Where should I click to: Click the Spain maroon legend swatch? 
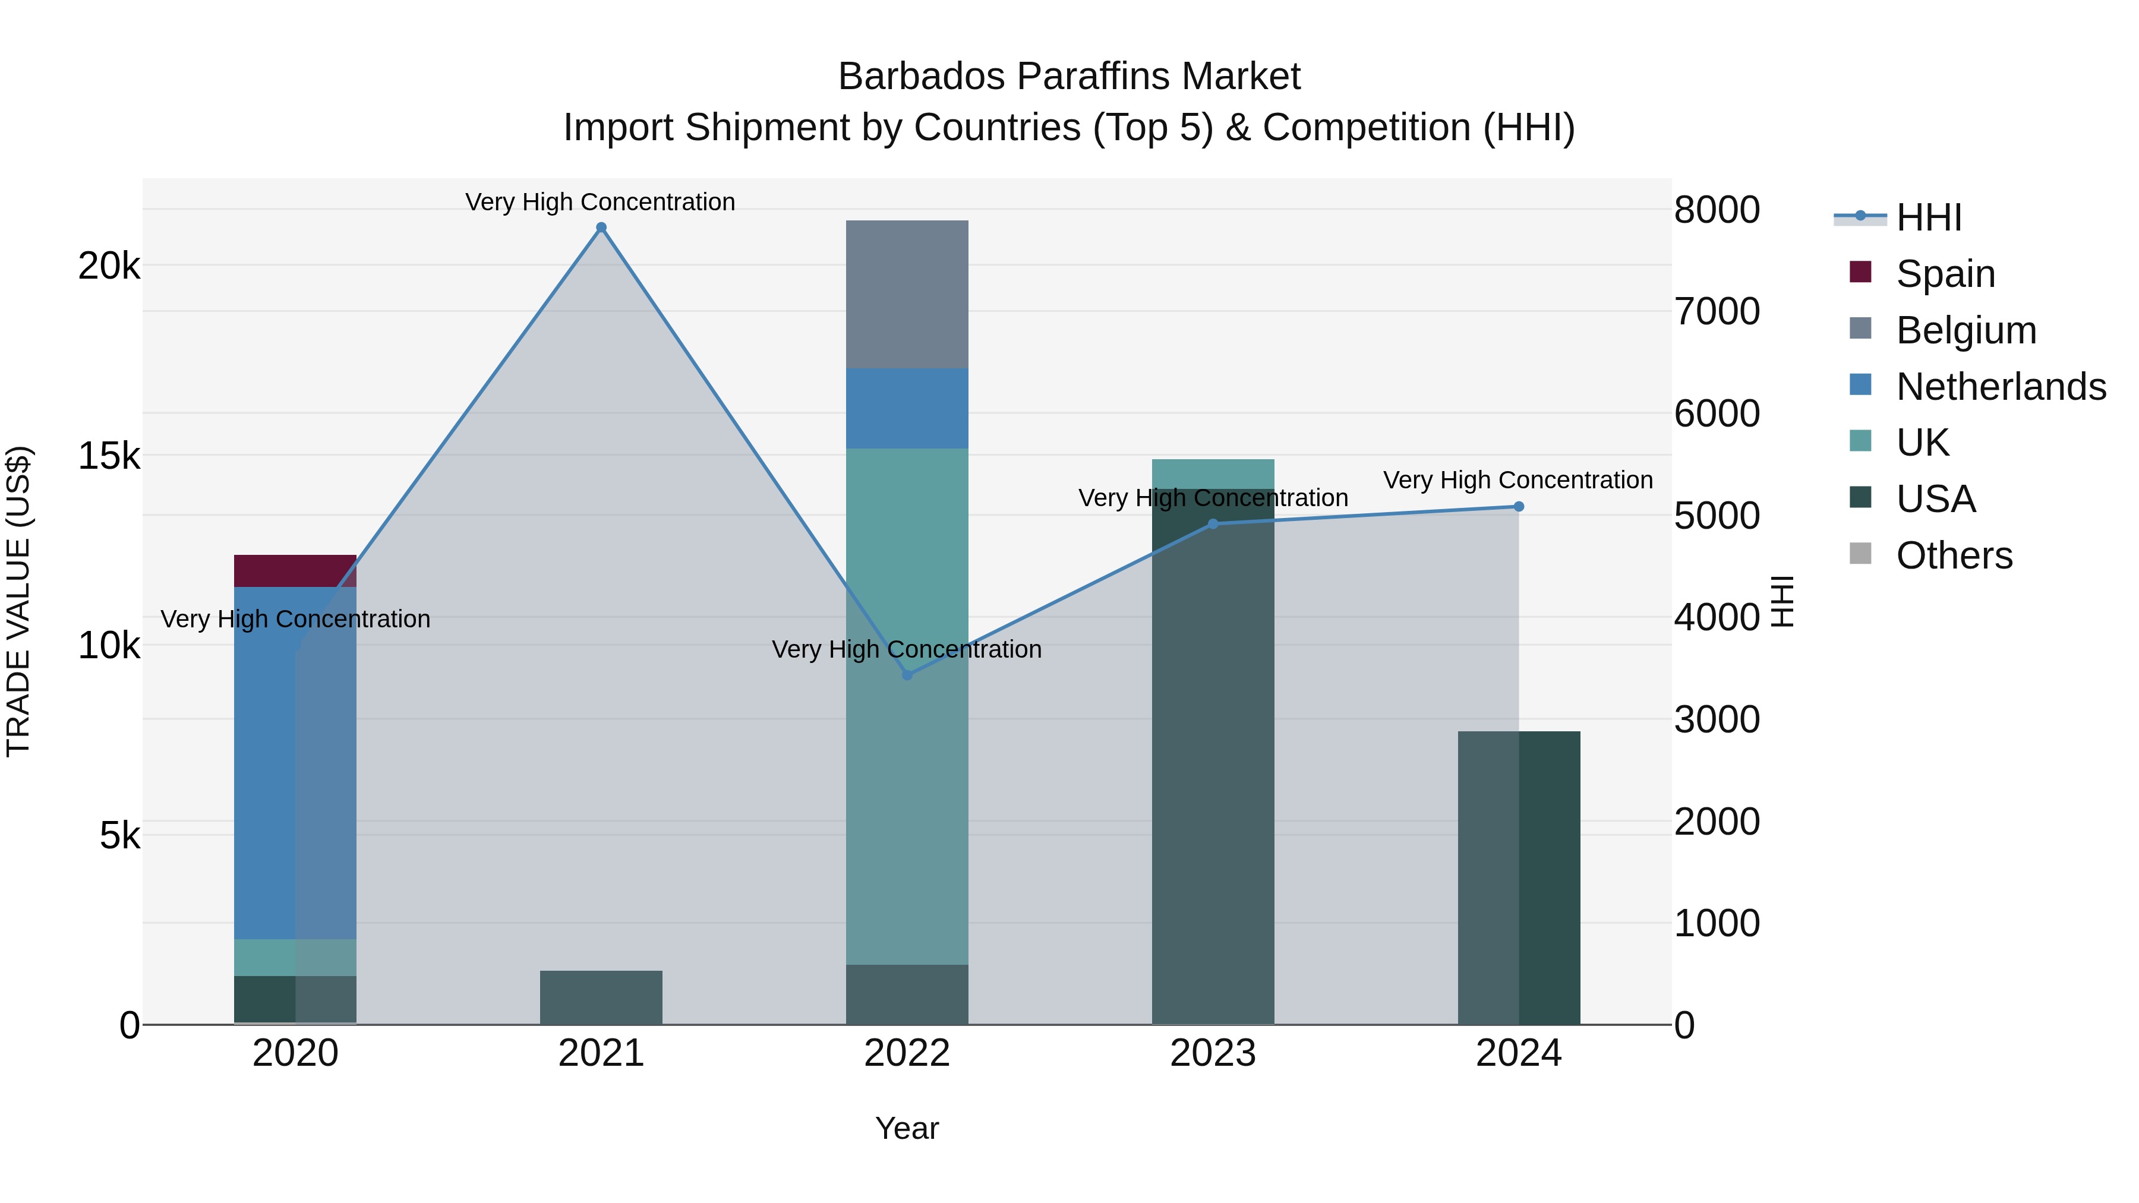(x=1861, y=271)
